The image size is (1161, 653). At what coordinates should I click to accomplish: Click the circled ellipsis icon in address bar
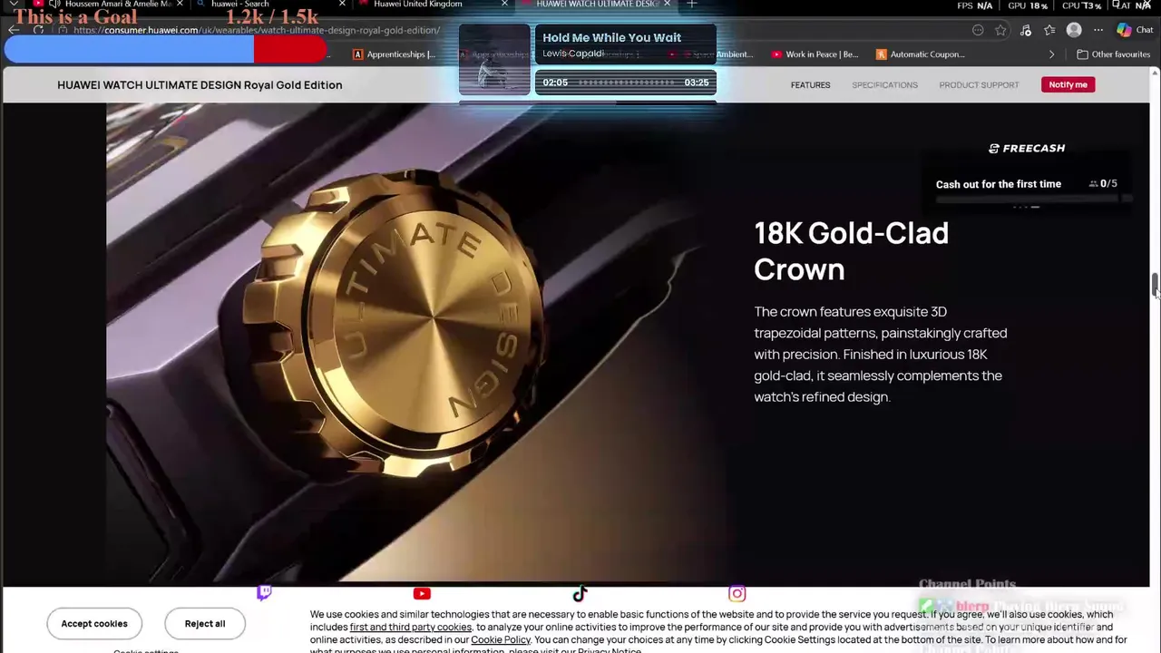[978, 30]
